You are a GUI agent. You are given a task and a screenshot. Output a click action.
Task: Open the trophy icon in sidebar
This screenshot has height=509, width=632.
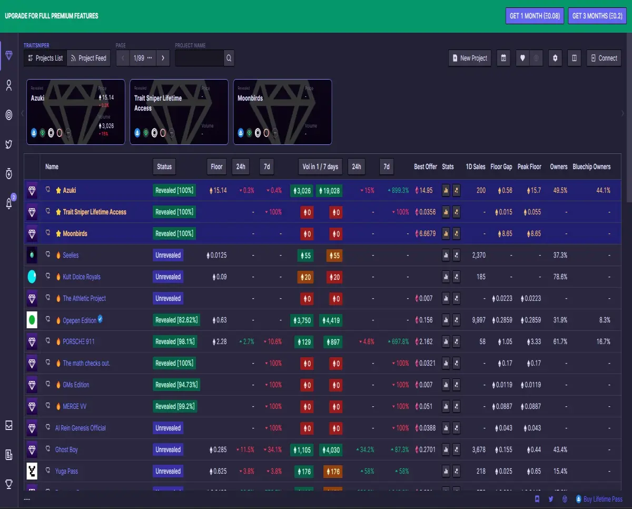9,483
